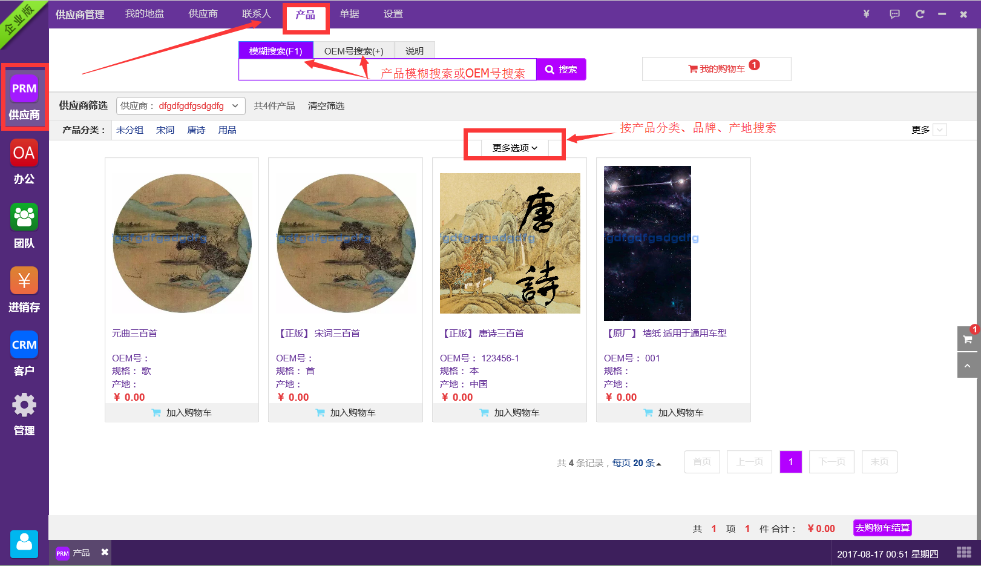Add 墙纸 product to shopping cart

[674, 412]
